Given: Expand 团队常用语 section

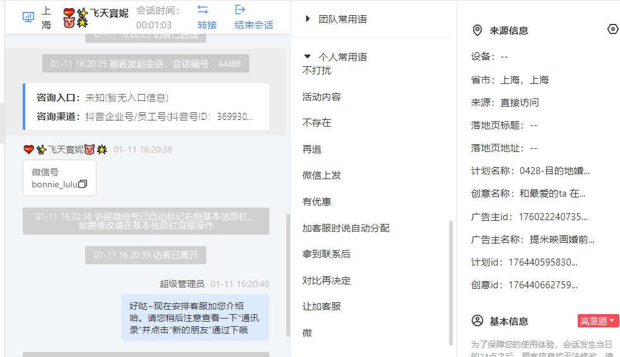Looking at the screenshot, I should pos(308,18).
